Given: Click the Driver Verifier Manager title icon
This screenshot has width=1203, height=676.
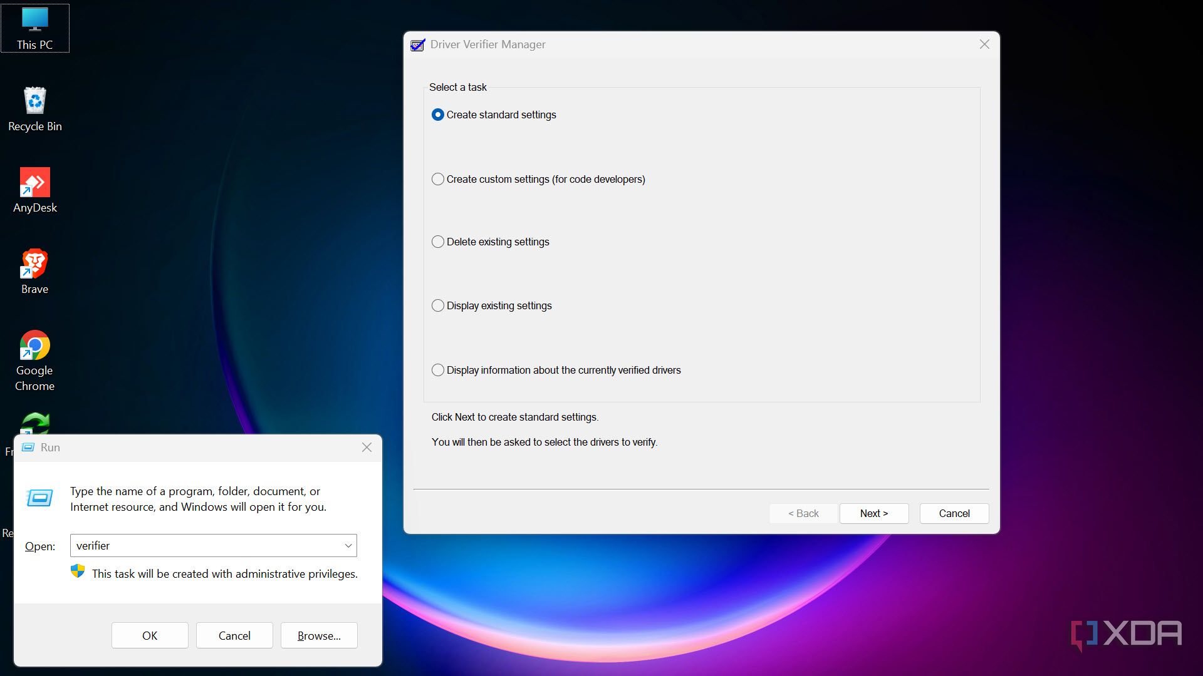Looking at the screenshot, I should coord(417,45).
